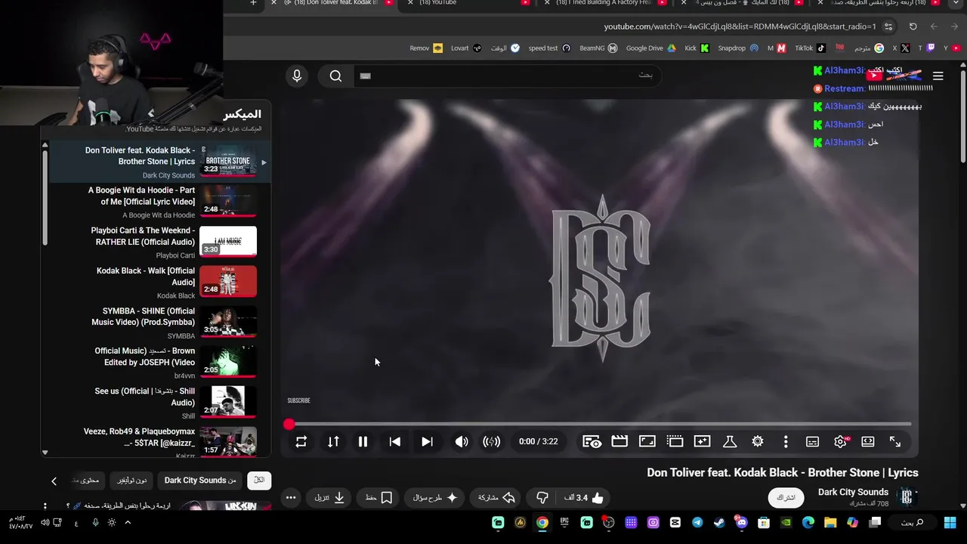Viewport: 967px width, 544px height.
Task: Open a new browser tab with plus
Action: click(253, 3)
